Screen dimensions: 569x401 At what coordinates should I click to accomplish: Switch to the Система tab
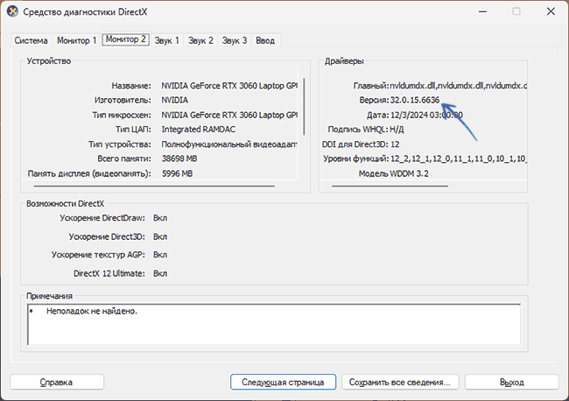pos(31,41)
